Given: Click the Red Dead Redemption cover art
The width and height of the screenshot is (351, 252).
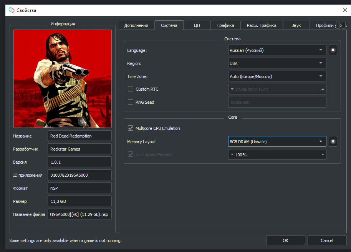Looking at the screenshot, I should point(63,79).
